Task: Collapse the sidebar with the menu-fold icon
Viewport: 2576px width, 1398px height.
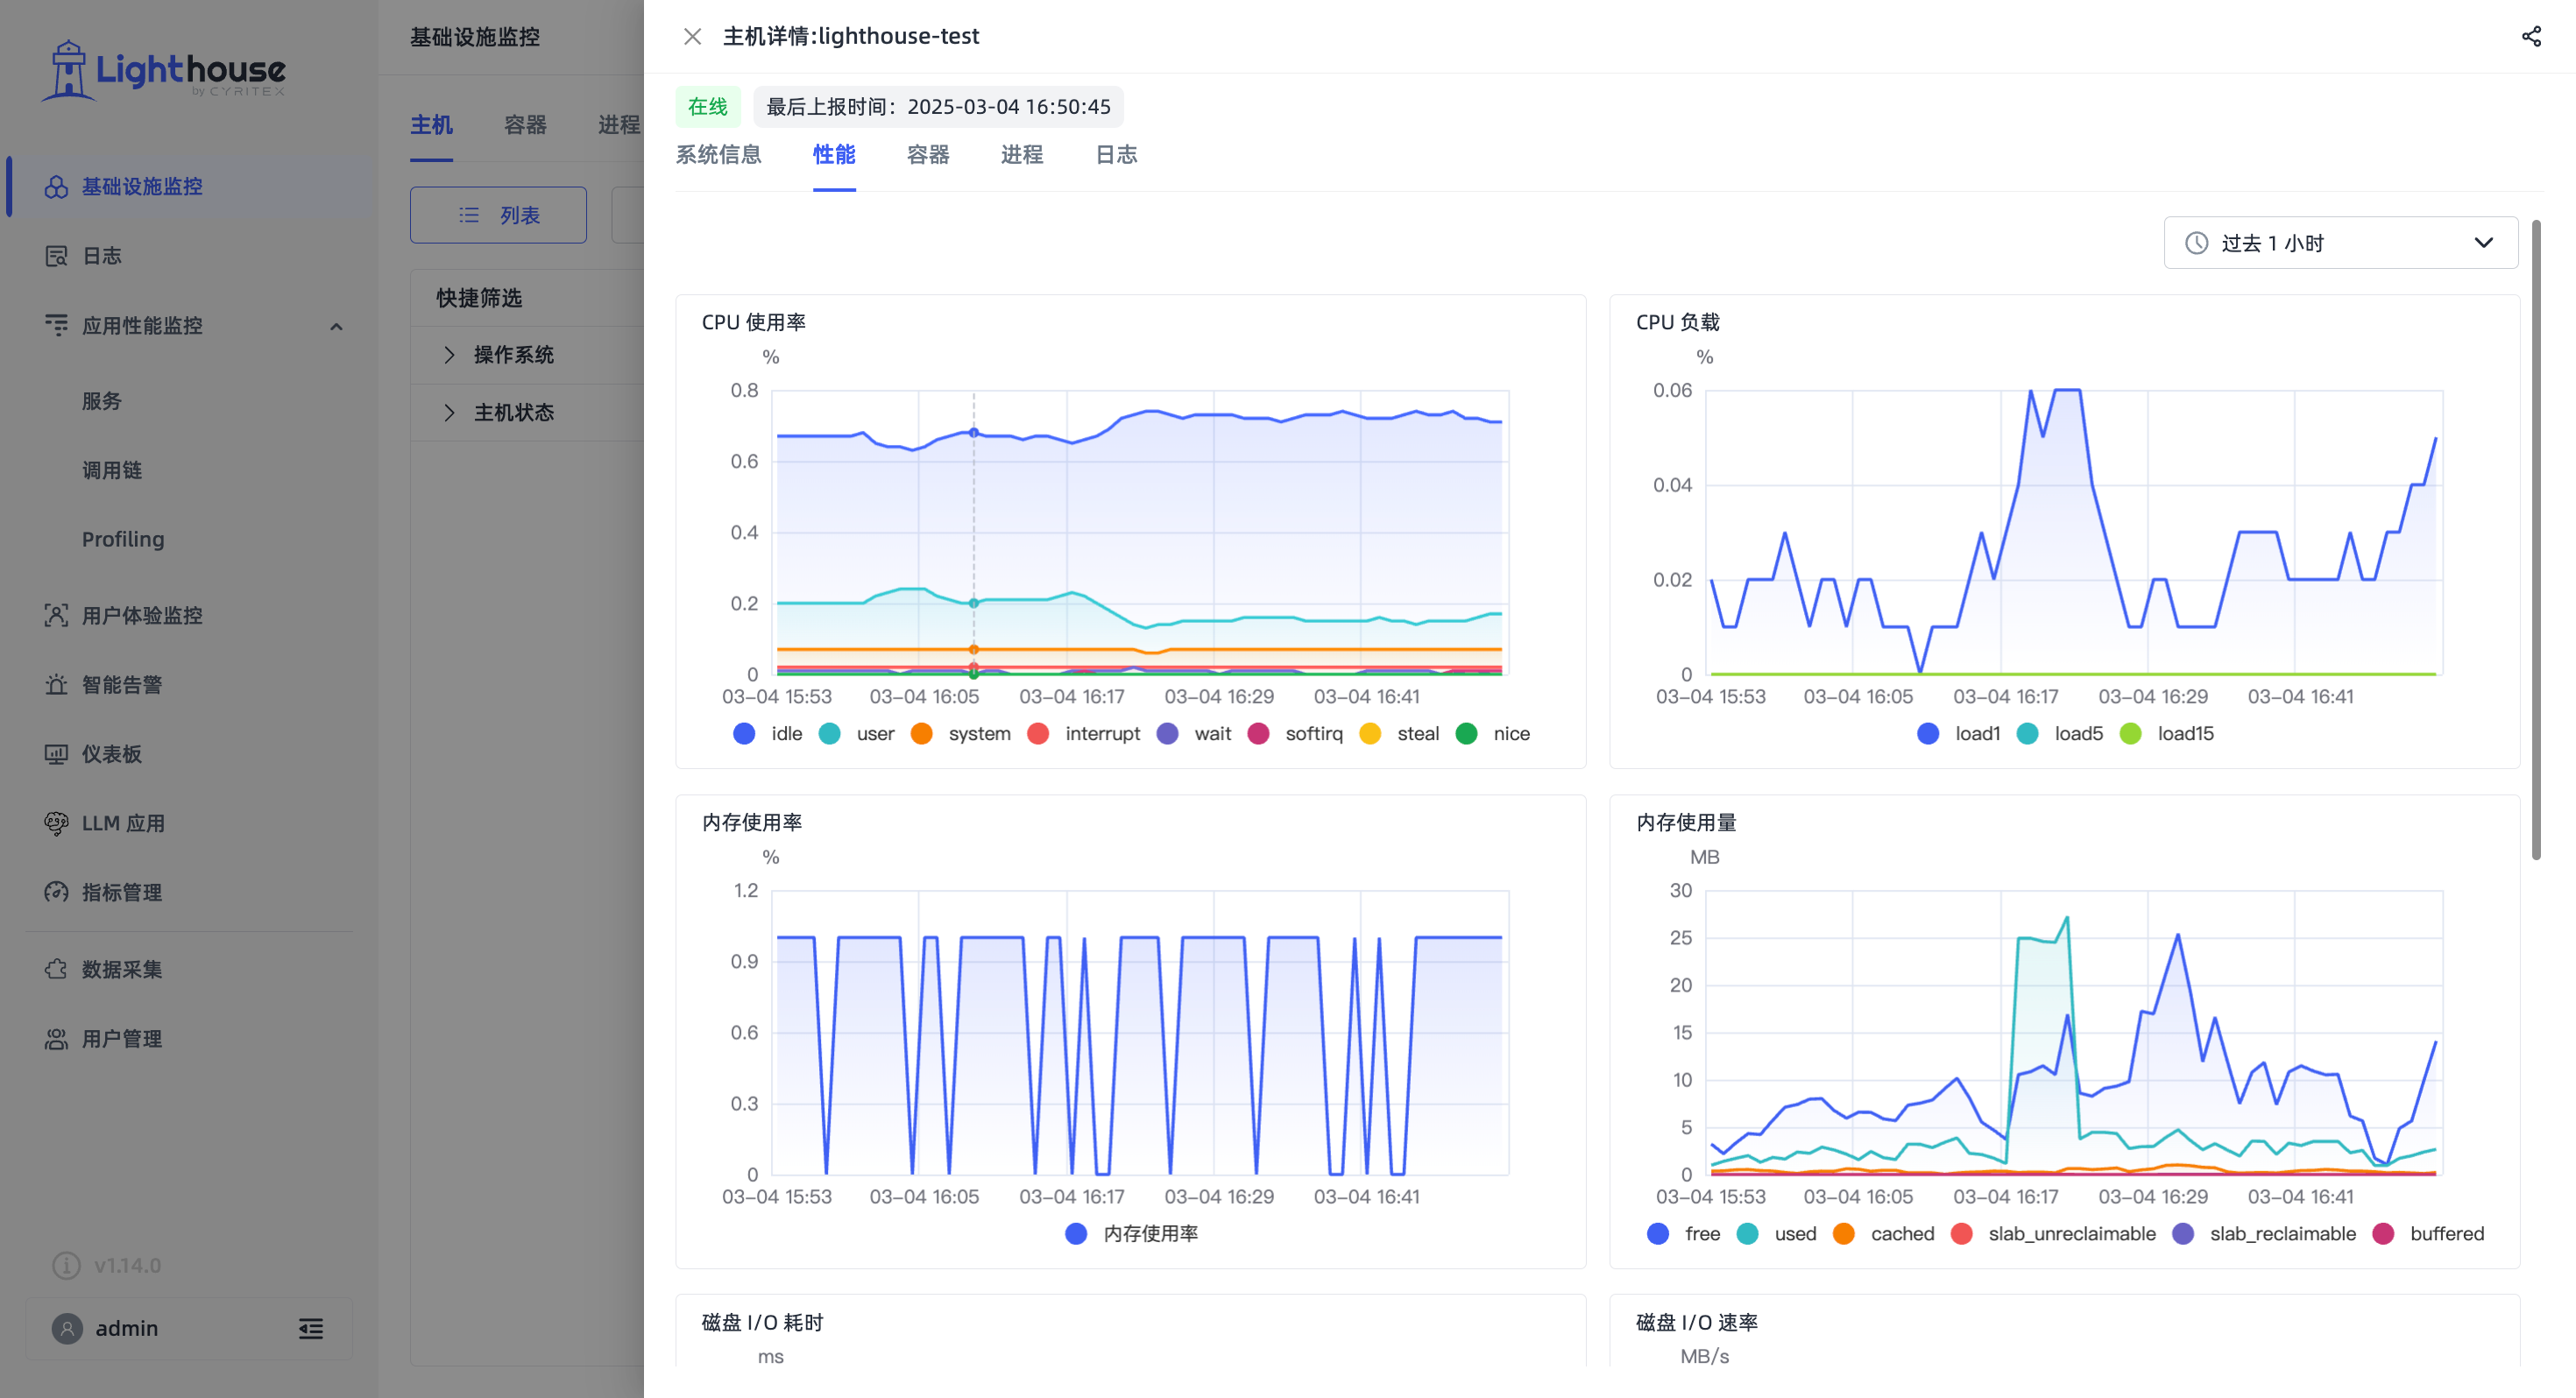Action: tap(311, 1328)
